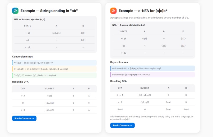Click "* q2" row in ε-NFA table
The image size is (213, 137).
pos(152,53)
